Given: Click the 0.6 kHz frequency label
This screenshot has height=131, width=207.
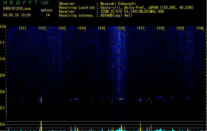Looking at the screenshot, I should 3,124.
